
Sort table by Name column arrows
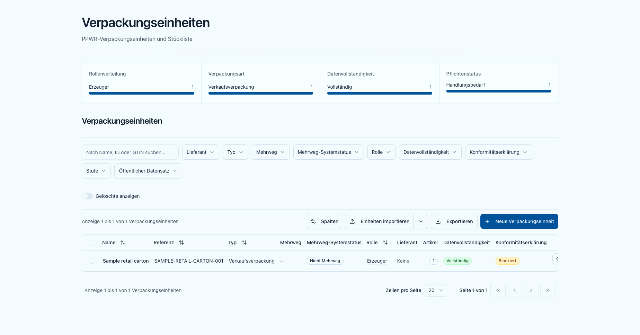pyautogui.click(x=123, y=243)
